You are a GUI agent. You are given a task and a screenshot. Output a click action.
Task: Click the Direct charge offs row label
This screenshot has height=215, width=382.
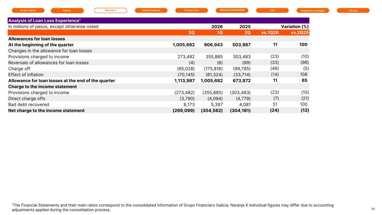[27, 99]
